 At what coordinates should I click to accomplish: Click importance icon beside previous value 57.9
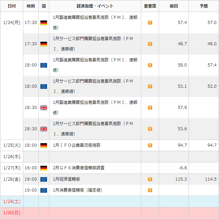tap(150, 108)
